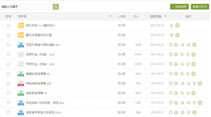The image size is (211, 117).
Task: Show more options for 市场调研-任务表格、要求.doc
Action: [x=200, y=103]
